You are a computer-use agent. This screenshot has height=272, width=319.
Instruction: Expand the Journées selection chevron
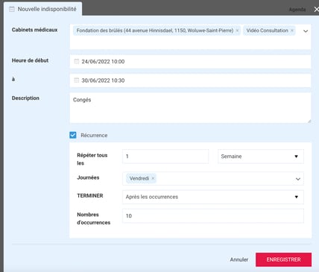[298, 179]
